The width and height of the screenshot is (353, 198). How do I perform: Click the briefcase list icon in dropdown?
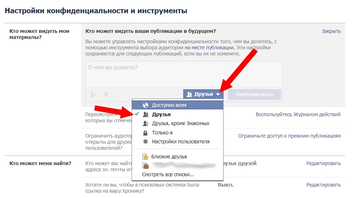146,166
